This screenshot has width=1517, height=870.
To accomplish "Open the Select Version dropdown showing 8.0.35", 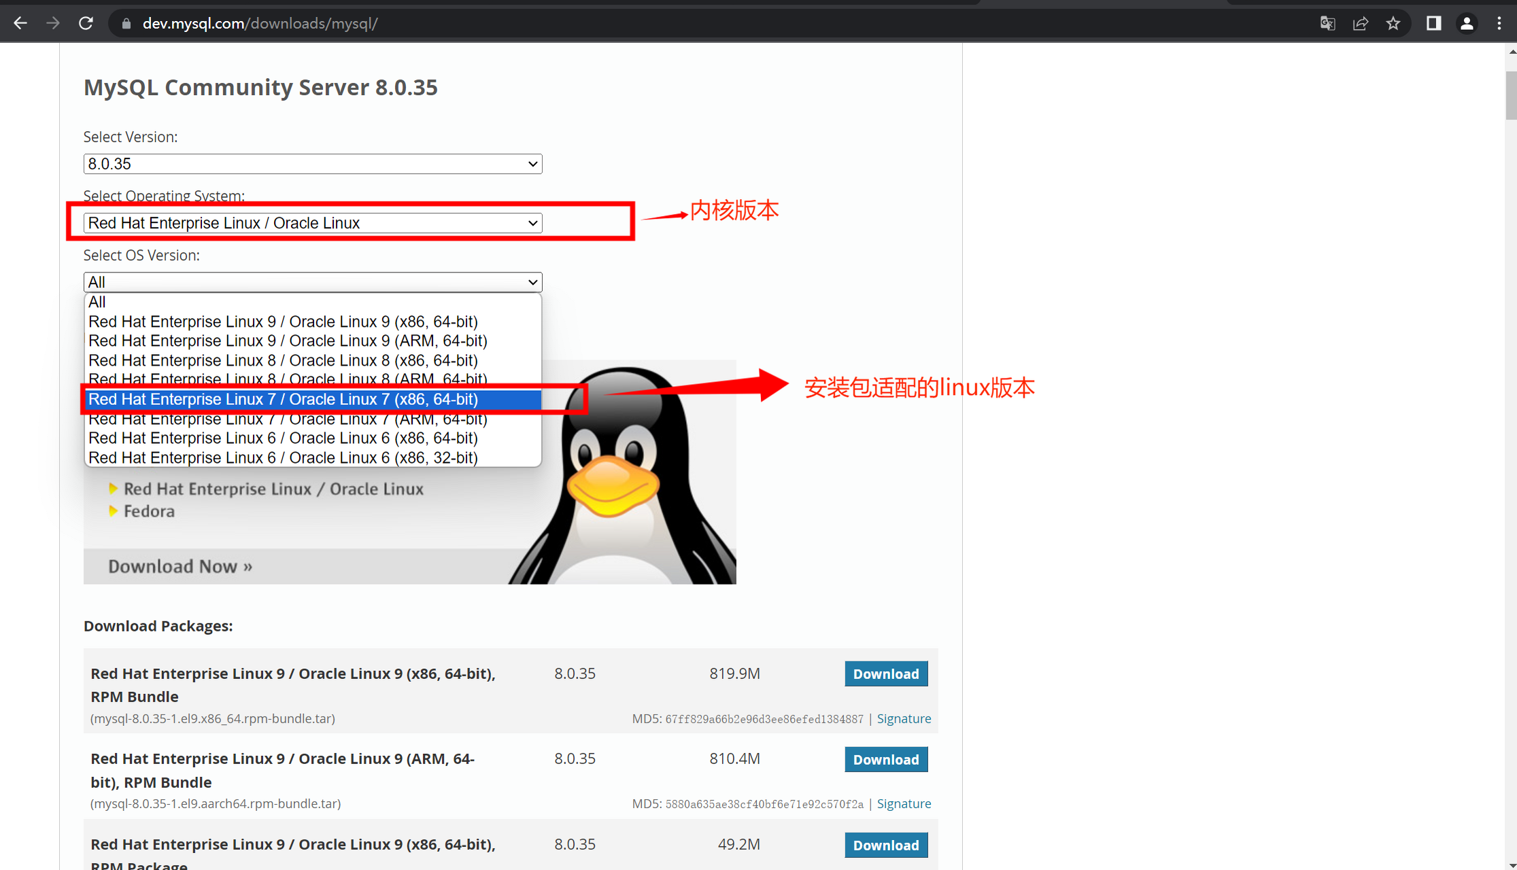I will 312,163.
